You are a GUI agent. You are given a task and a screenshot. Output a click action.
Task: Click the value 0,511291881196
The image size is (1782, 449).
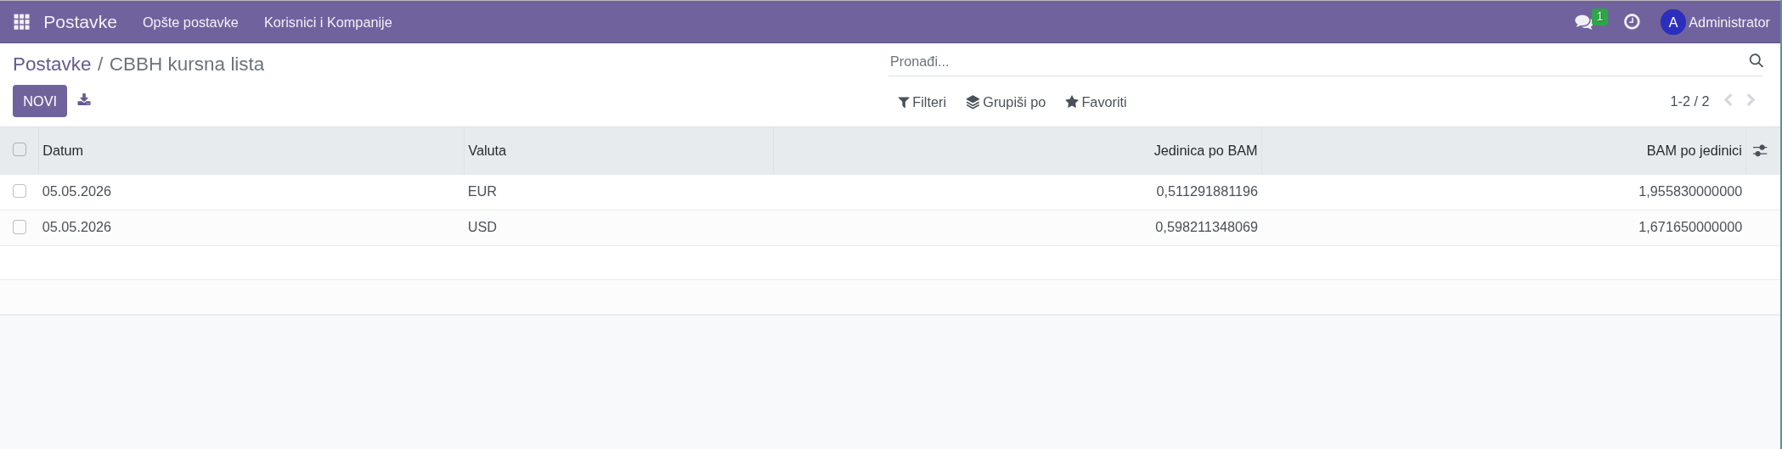click(1206, 191)
